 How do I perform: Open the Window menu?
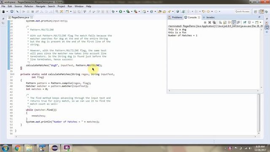(79, 6)
